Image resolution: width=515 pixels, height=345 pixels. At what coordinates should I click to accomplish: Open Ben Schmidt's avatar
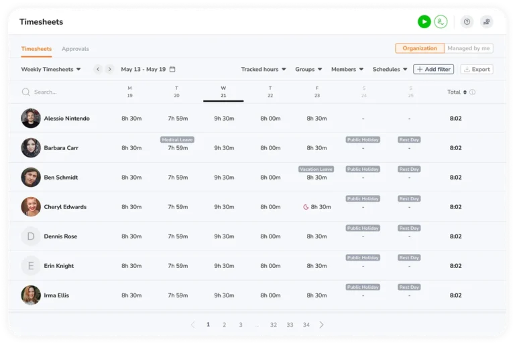31,178
